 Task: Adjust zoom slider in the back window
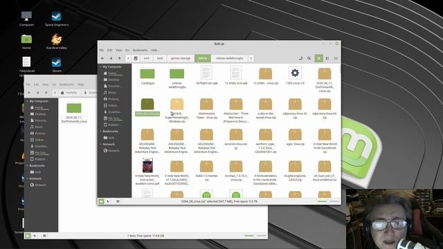[x=255, y=235]
